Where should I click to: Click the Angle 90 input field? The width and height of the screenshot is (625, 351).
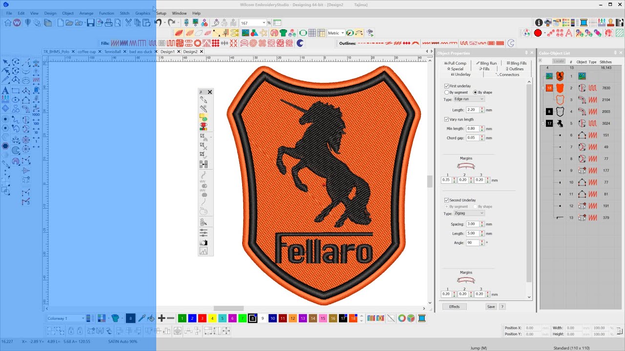coord(473,243)
